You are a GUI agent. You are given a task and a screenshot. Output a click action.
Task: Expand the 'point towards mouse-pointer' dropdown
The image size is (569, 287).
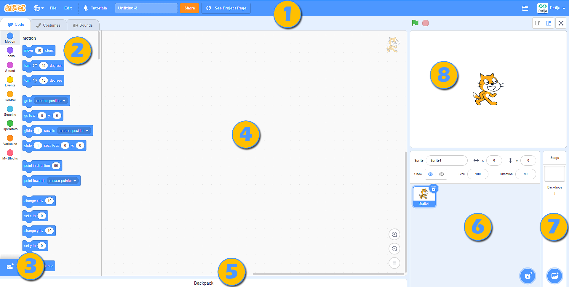click(75, 181)
